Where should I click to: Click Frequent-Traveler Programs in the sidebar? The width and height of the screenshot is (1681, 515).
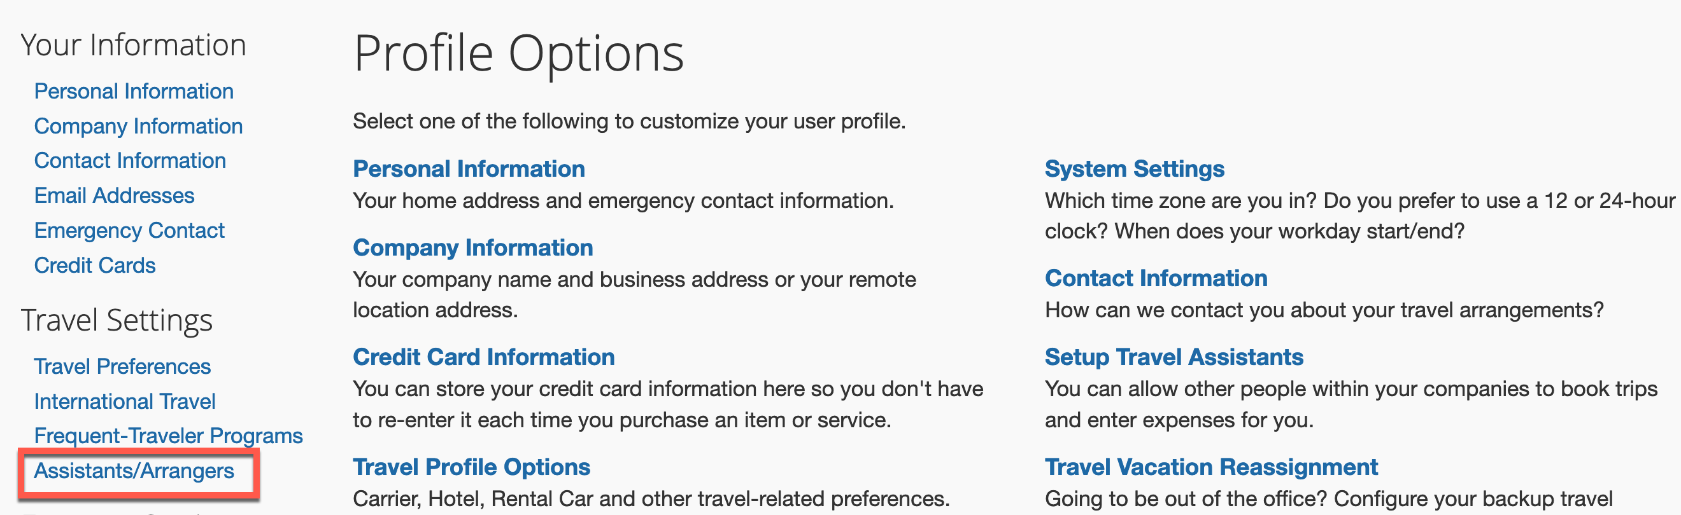169,436
